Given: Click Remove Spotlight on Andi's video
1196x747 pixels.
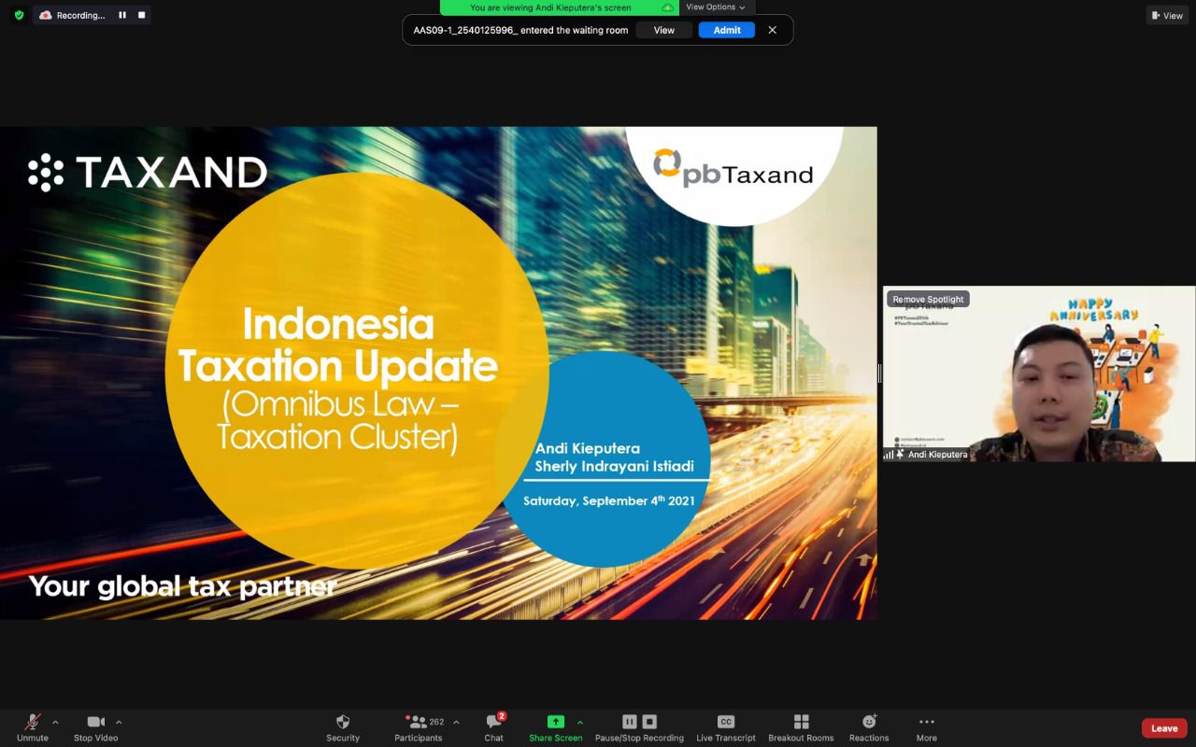Looking at the screenshot, I should click(928, 299).
